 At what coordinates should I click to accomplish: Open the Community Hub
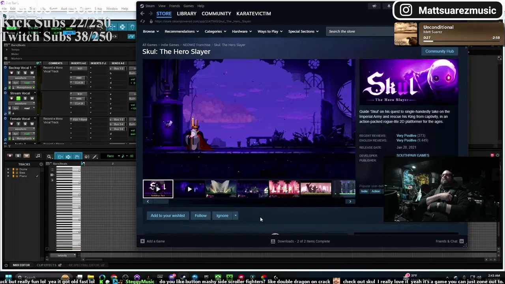pos(440,51)
